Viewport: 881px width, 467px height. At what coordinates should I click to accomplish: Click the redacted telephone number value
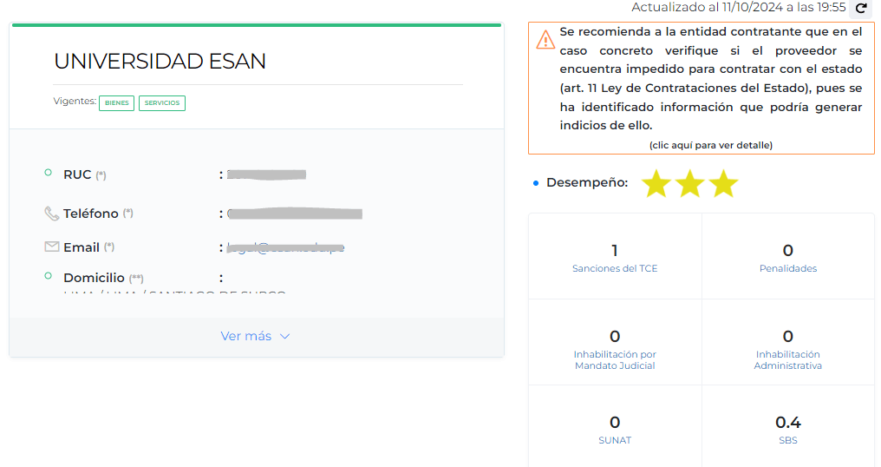coord(295,214)
